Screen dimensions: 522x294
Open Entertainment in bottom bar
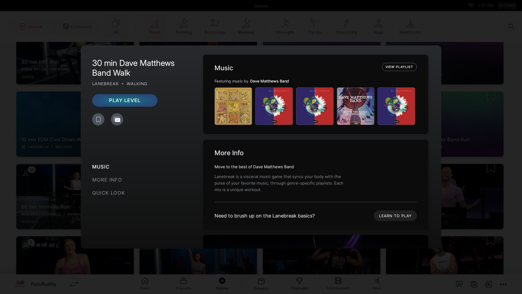pyautogui.click(x=338, y=284)
